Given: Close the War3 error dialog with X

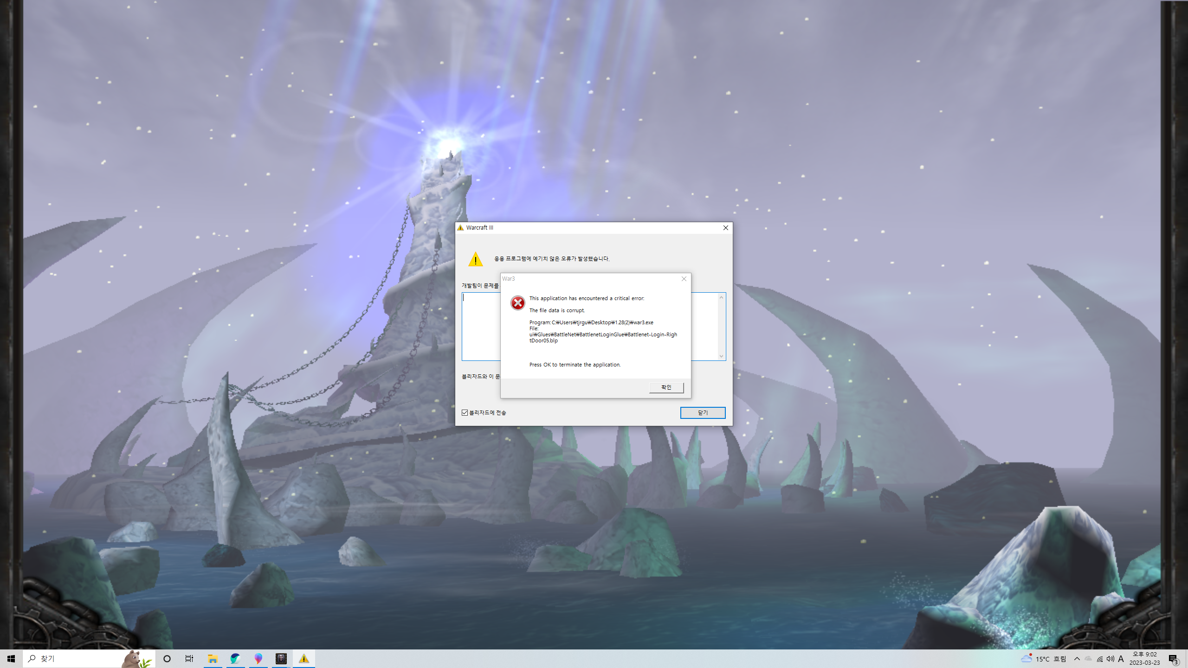Looking at the screenshot, I should pos(684,279).
